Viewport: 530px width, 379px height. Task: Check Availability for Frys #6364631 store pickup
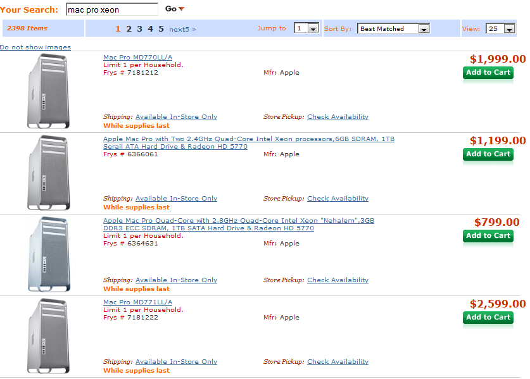pos(338,280)
